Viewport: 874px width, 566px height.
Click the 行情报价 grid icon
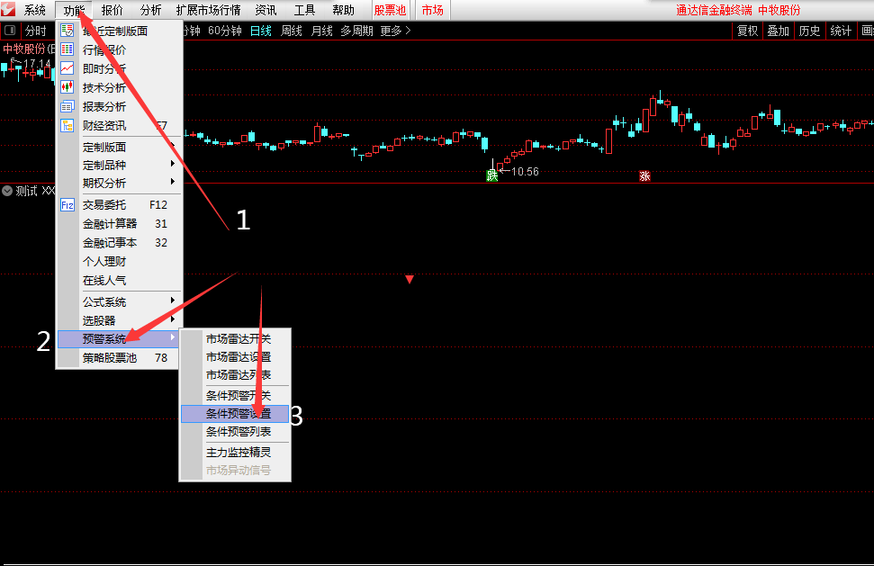tap(67, 49)
